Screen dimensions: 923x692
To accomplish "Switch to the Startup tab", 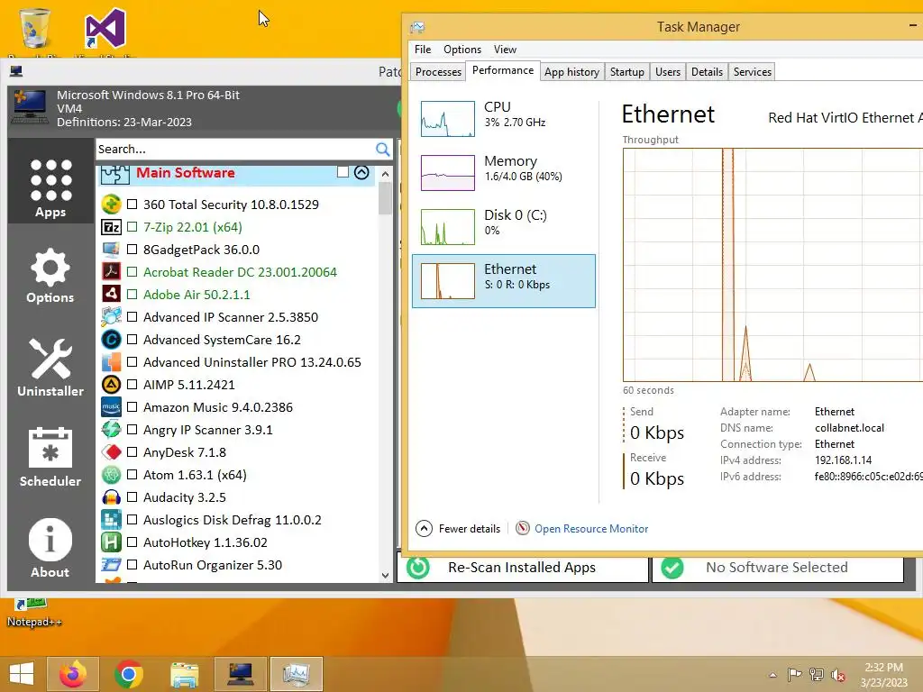I will (x=627, y=72).
